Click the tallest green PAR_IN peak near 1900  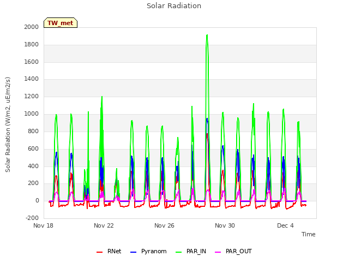(x=207, y=35)
